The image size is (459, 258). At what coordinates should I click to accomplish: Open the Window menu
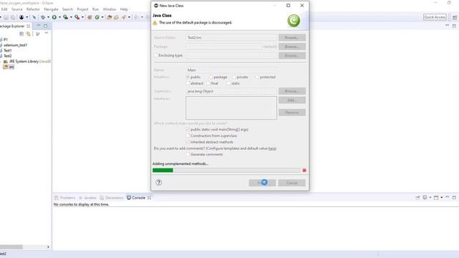tap(110, 9)
